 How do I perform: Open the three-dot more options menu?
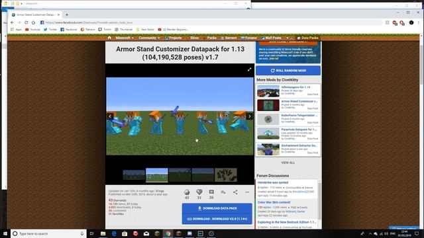click(247, 192)
